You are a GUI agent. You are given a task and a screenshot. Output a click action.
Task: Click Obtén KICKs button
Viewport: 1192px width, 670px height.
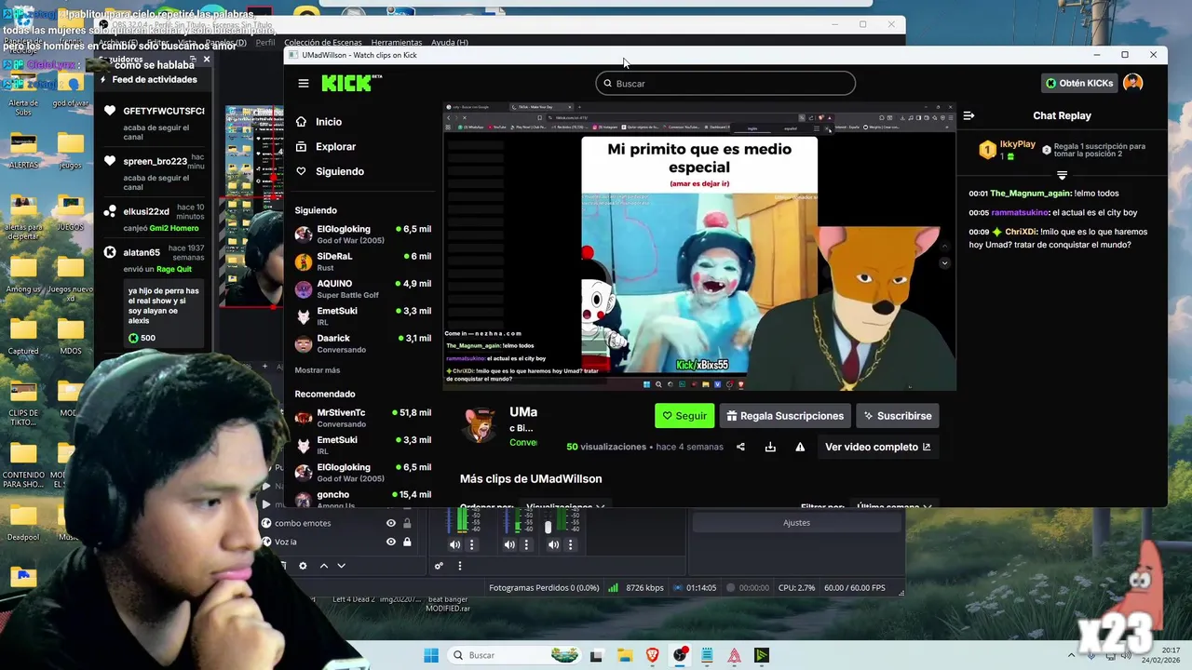point(1078,83)
